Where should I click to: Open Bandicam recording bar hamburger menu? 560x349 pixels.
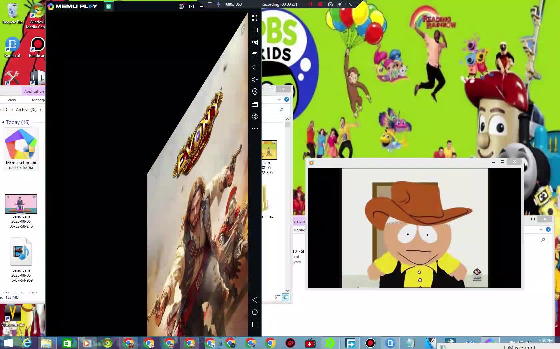coord(210,4)
